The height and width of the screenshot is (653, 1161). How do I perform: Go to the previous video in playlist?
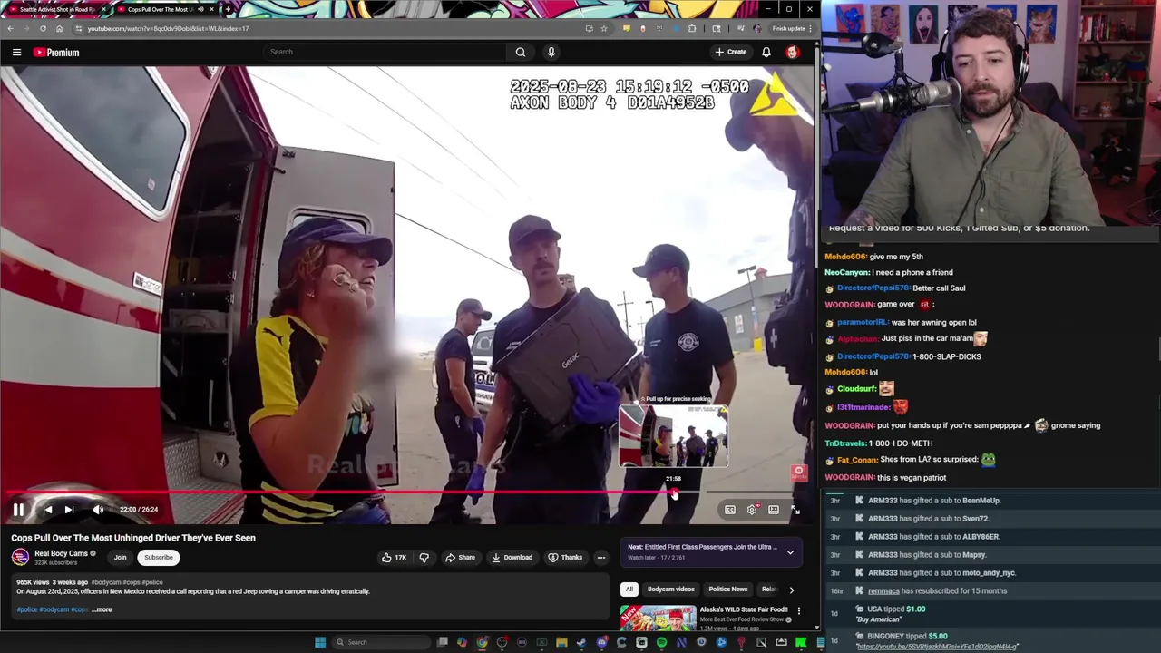coord(47,510)
